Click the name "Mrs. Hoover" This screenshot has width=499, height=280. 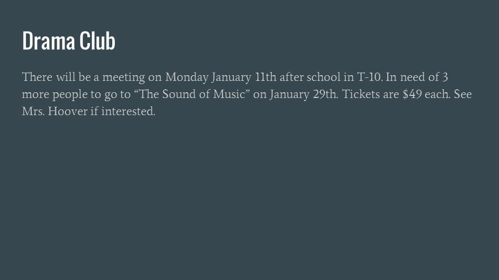click(55, 111)
